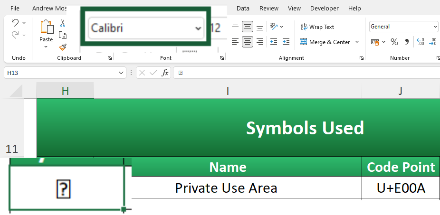Toggle Middle Align vertical alignment
The image size is (440, 215).
click(x=247, y=27)
